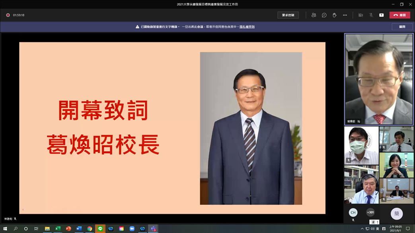Open the system volume control
The width and height of the screenshot is (415, 233).
pyautogui.click(x=373, y=229)
